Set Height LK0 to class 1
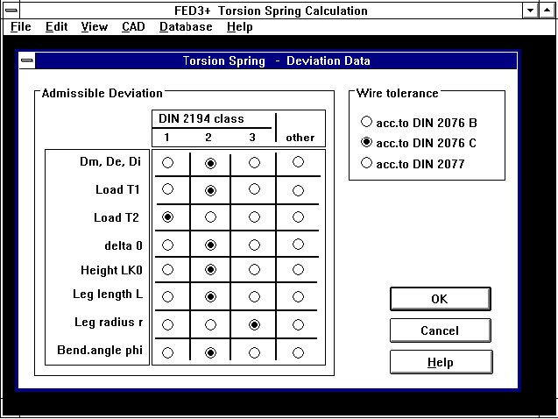 pyautogui.click(x=168, y=270)
